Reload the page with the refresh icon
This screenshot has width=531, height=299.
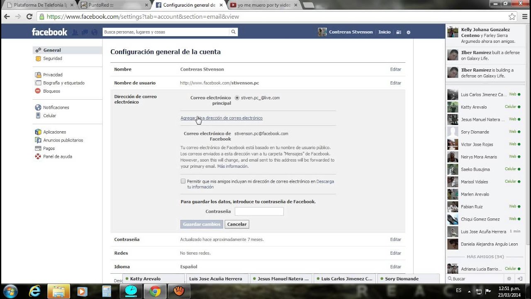coord(29,17)
